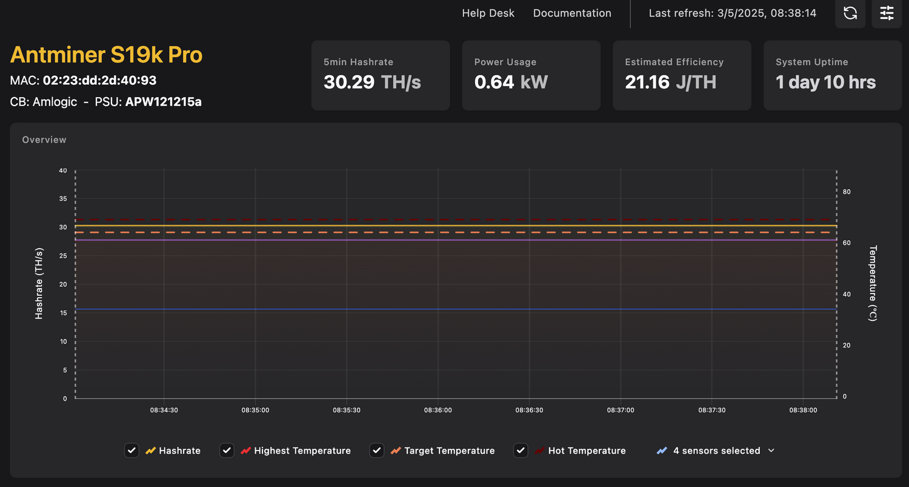
Task: Select the Power Usage stat card
Action: point(531,75)
